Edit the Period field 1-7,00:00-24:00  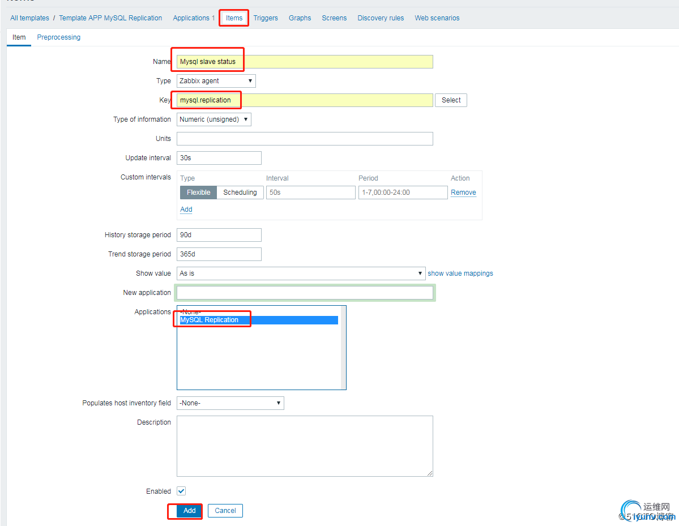[403, 192]
